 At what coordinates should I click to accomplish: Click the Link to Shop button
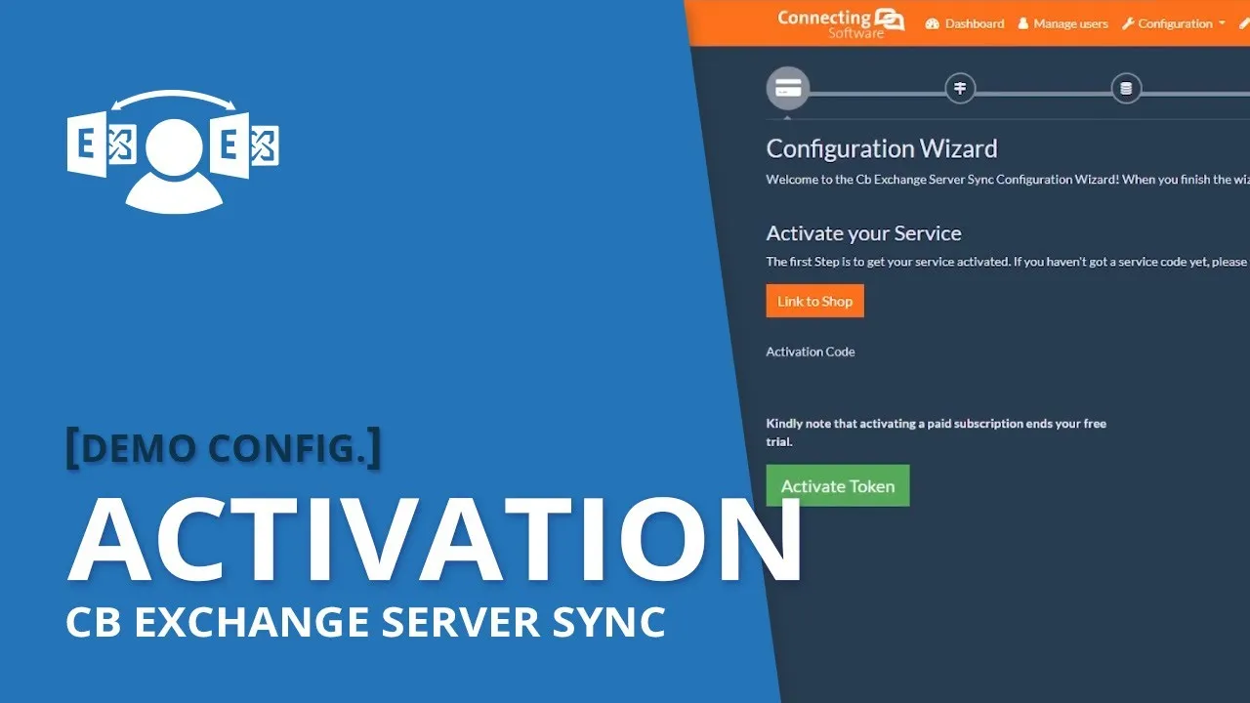[814, 301]
